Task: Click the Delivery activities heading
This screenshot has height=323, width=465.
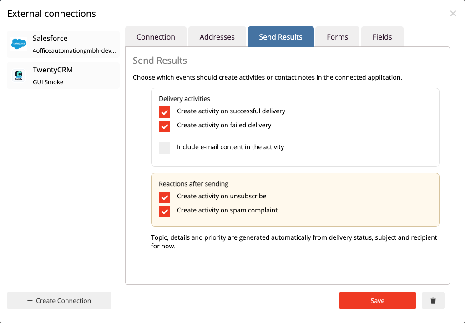Action: click(x=184, y=99)
